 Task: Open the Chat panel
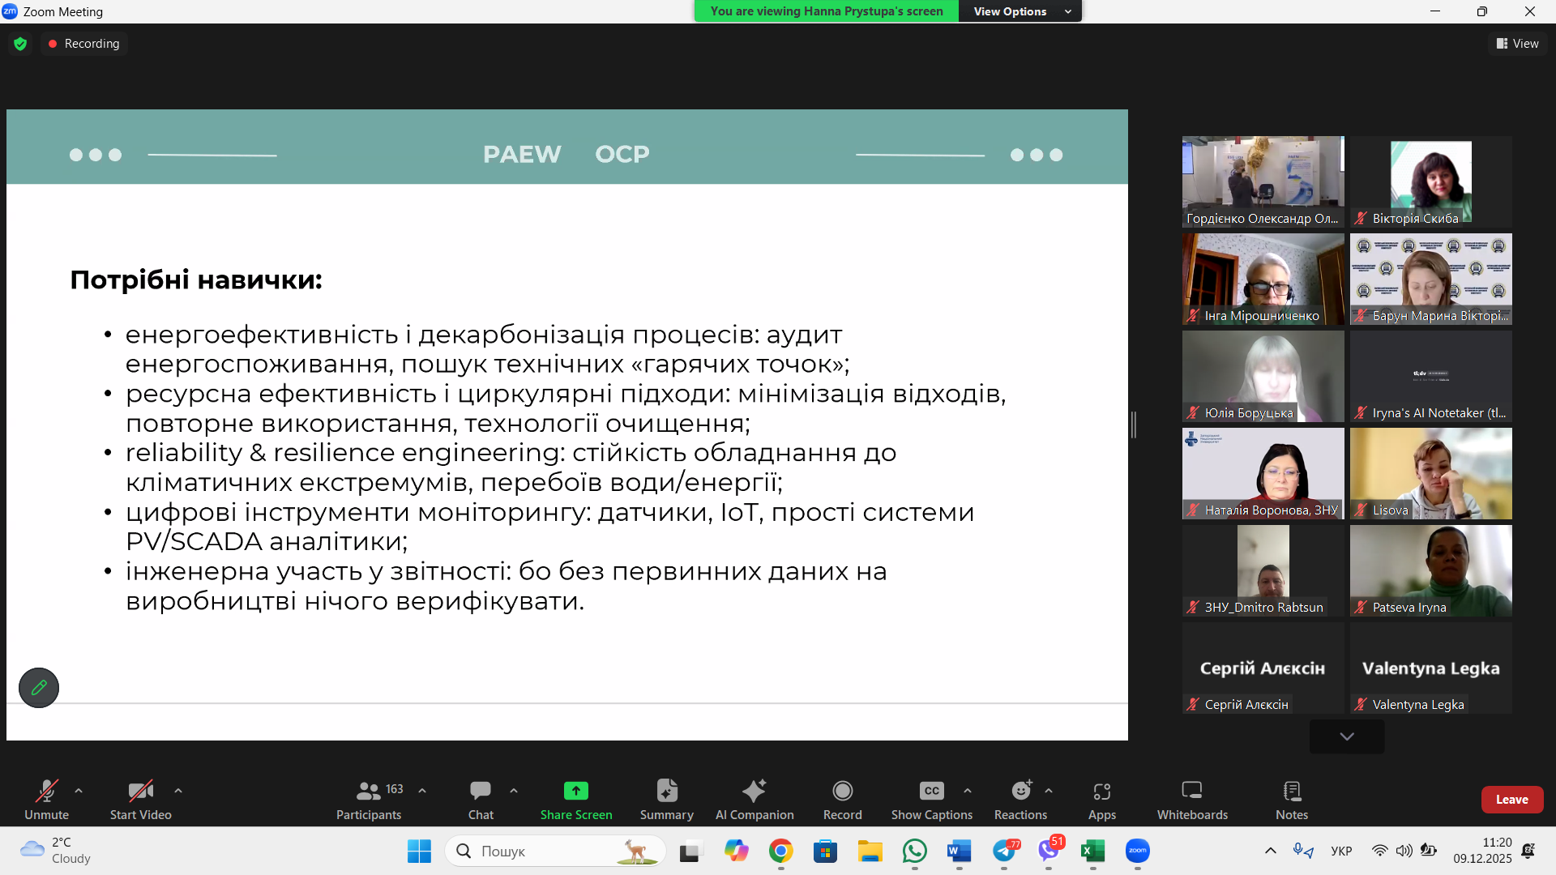[x=480, y=798]
